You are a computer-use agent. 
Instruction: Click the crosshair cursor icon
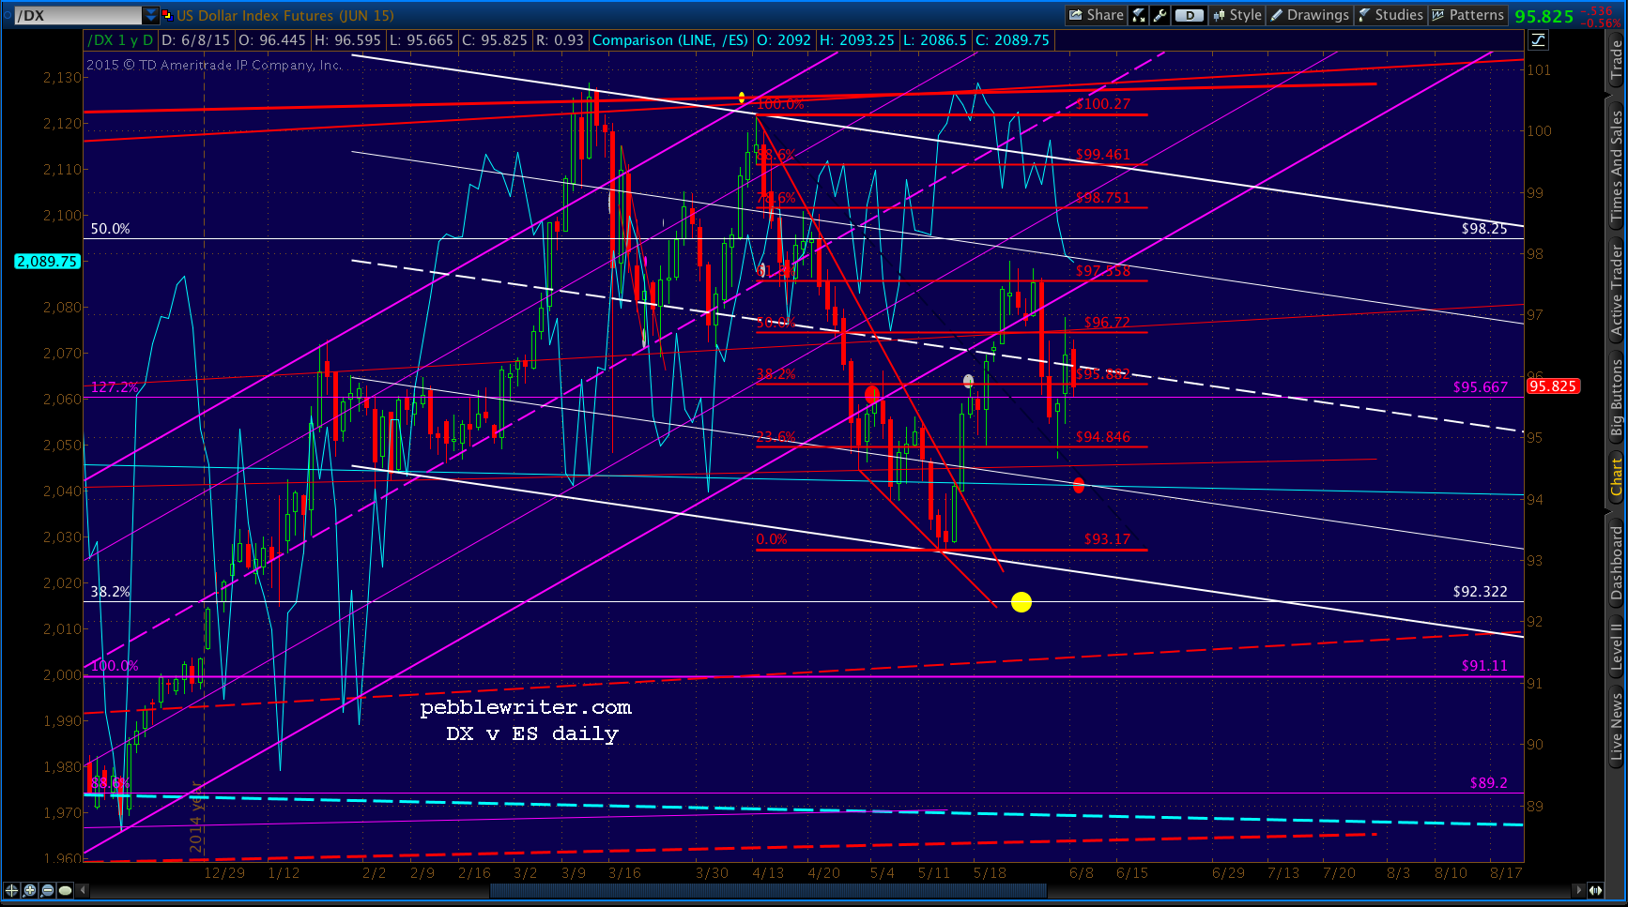click(12, 890)
